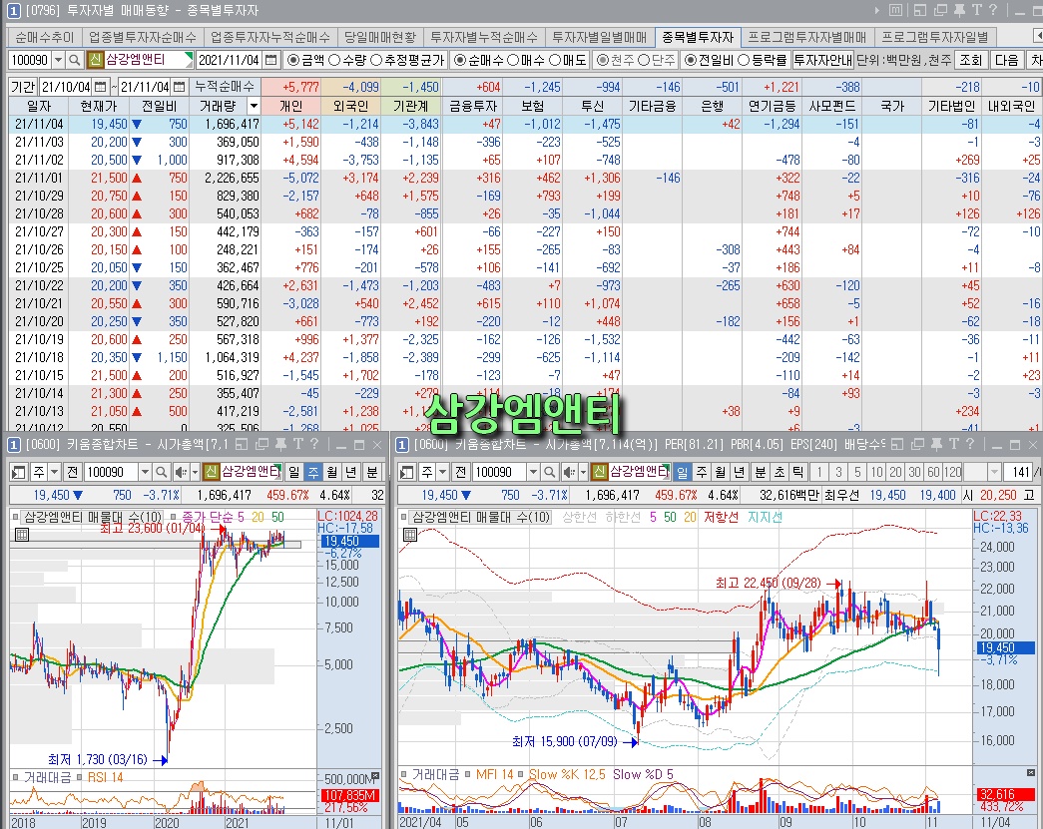Click the green 신 badge next to 삼강엠앤티 in window 0796
Viewport: 1043px width, 829px height.
pos(95,60)
